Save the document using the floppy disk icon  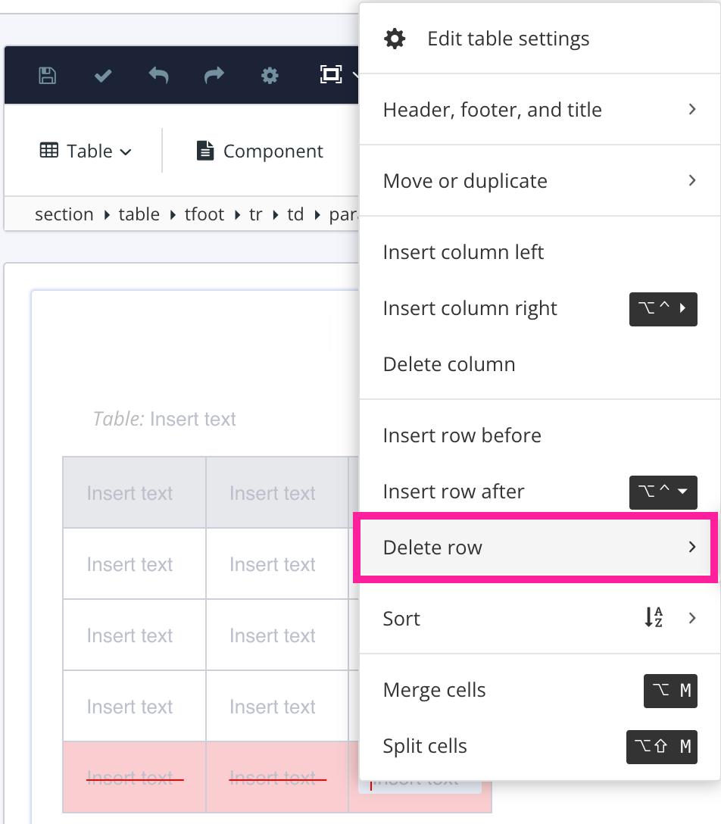[47, 75]
